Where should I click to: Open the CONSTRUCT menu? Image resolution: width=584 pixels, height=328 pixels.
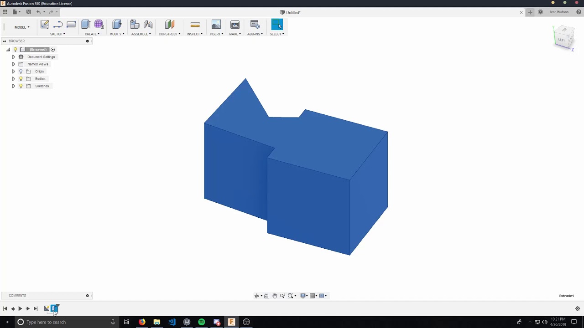pos(170,34)
